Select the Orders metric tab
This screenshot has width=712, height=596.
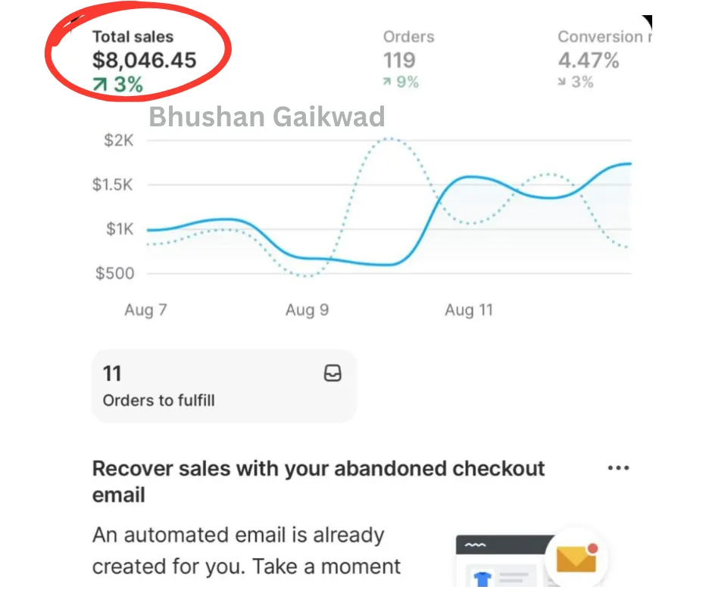pyautogui.click(x=408, y=60)
